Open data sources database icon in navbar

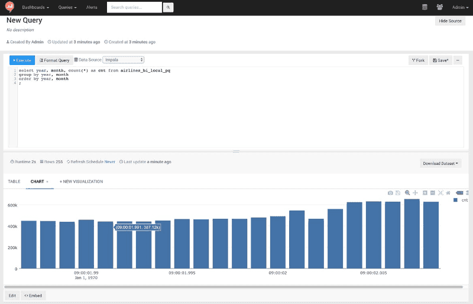pyautogui.click(x=425, y=8)
